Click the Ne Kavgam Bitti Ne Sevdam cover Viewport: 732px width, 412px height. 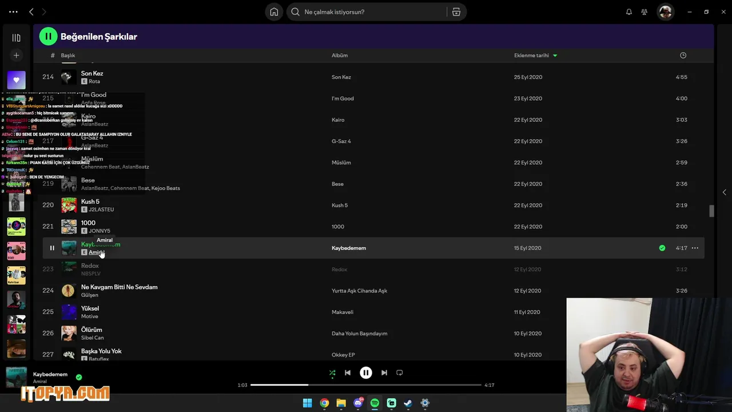[x=69, y=291]
